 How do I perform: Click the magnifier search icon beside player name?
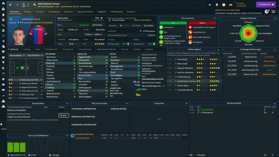(35, 5)
